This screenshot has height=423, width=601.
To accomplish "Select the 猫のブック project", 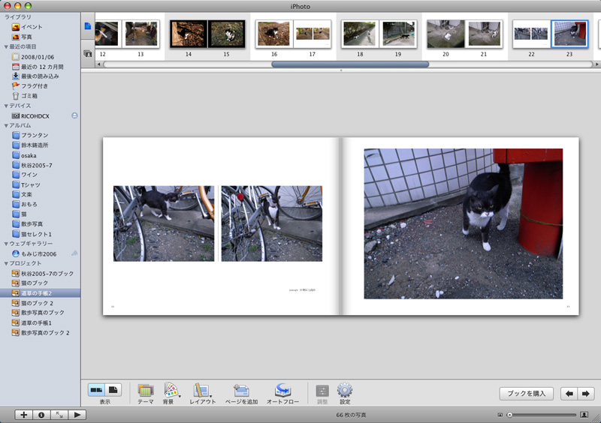I will point(36,283).
